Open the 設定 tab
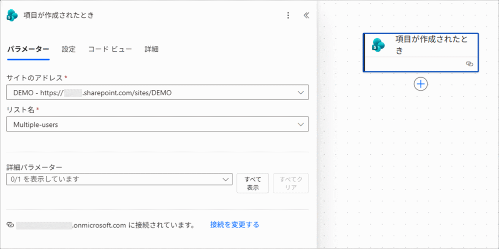This screenshot has height=249, width=499. coord(69,49)
